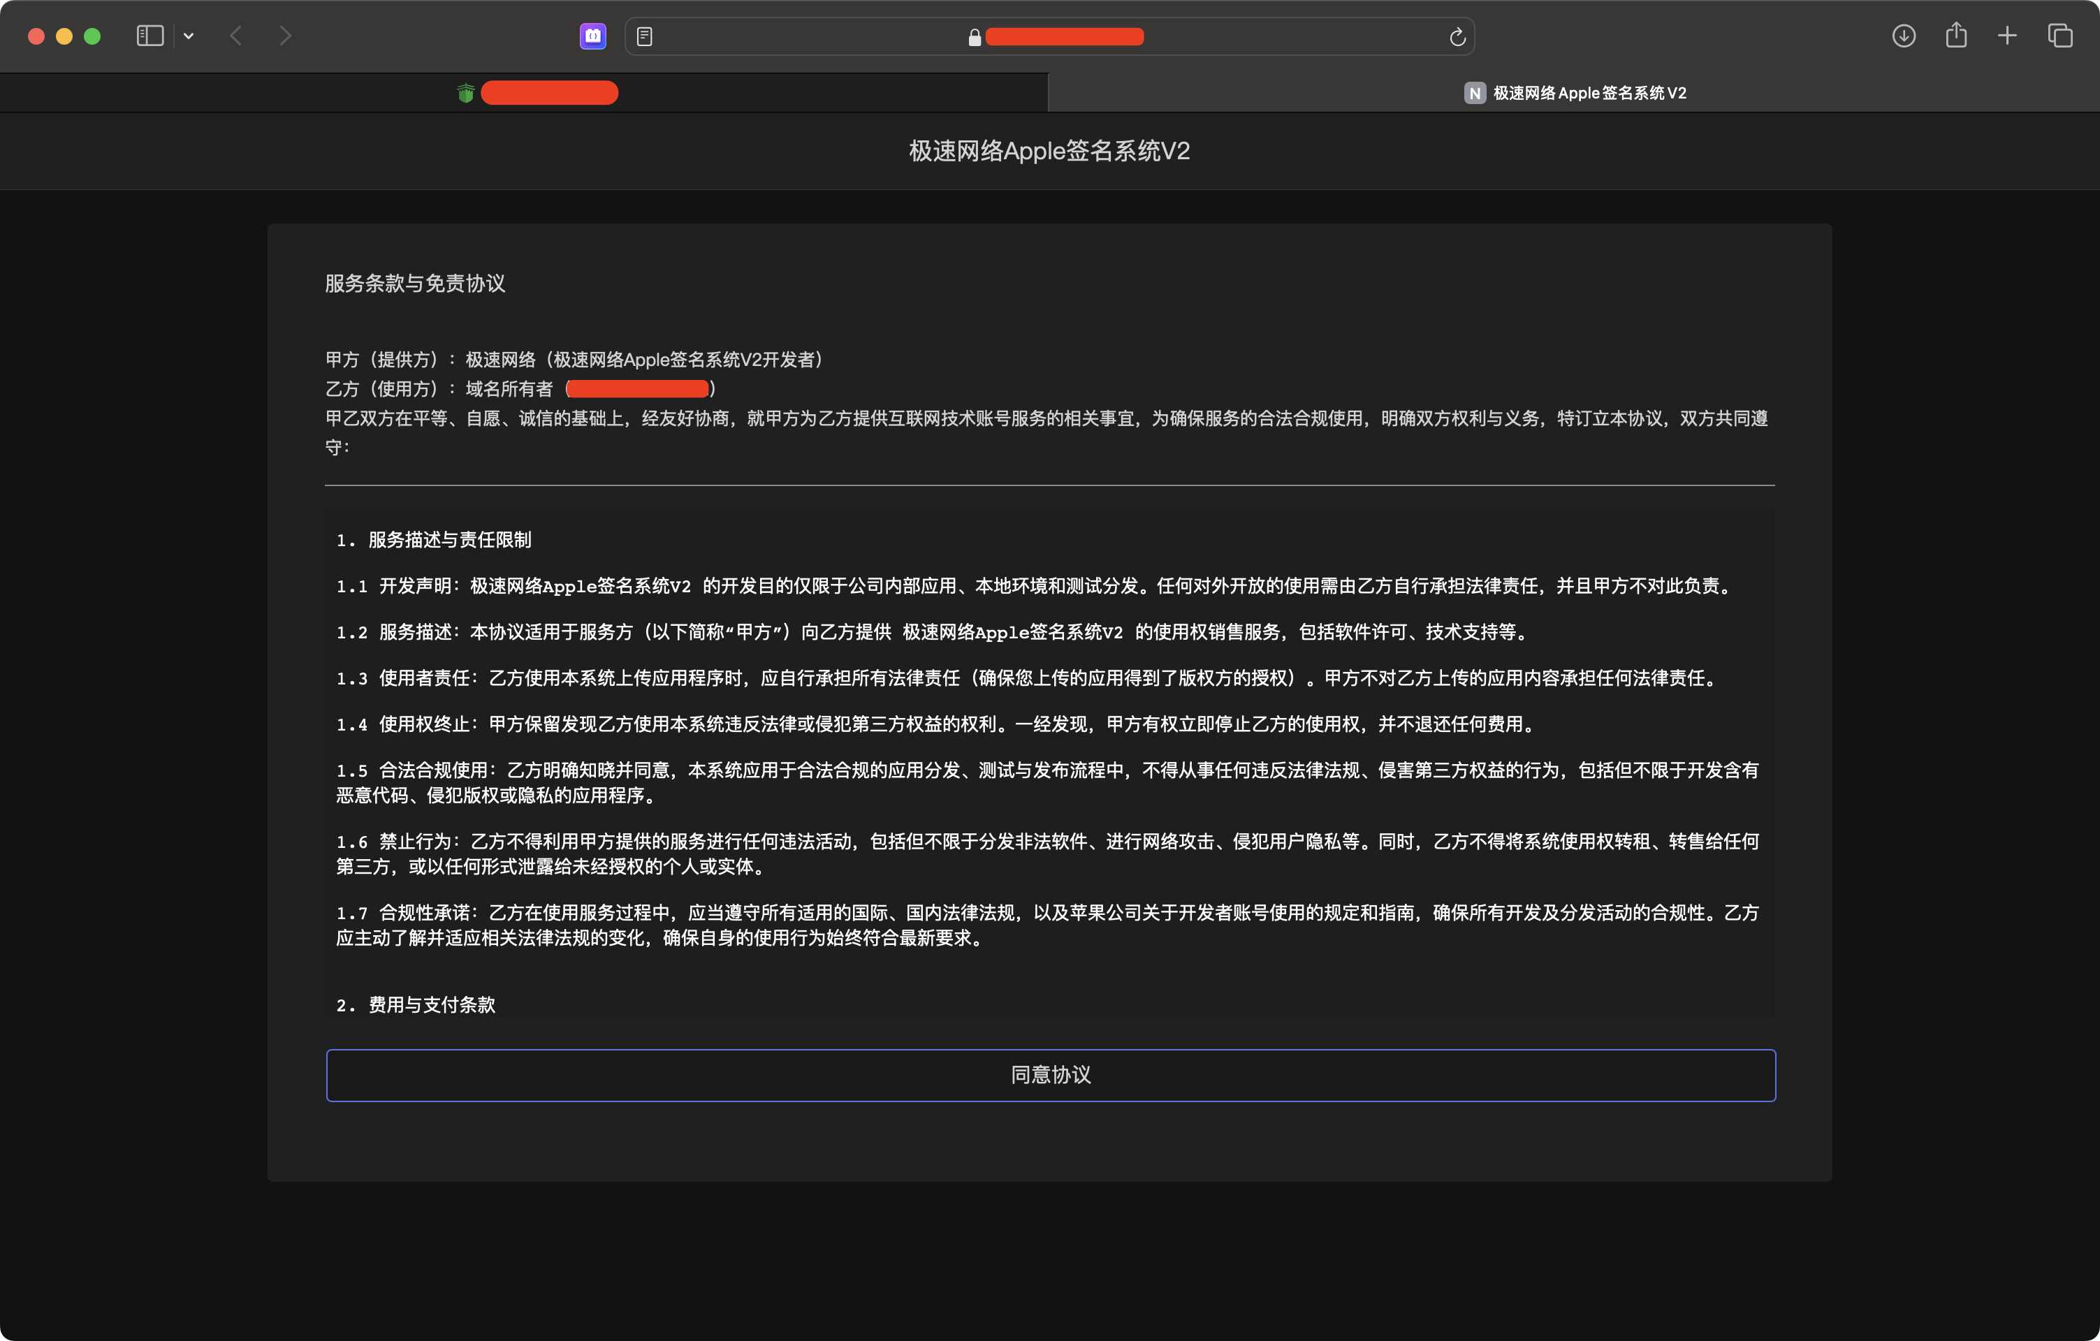Click the 乙方（使用方）：域名所有者 line

coord(520,389)
